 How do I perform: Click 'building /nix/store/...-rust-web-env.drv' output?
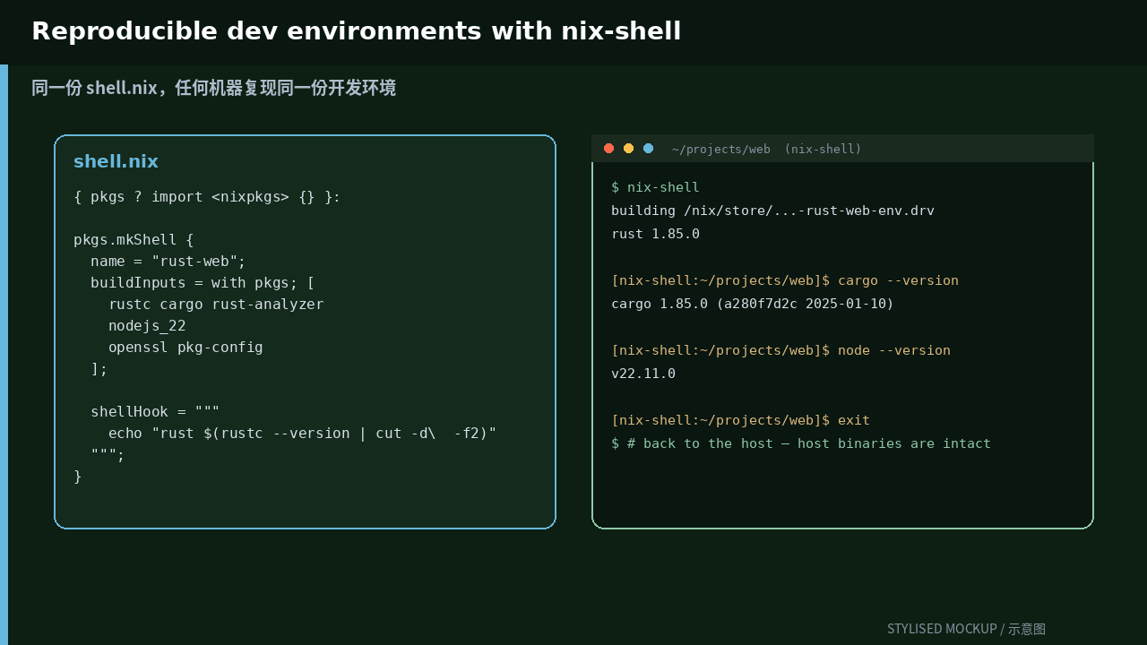point(772,211)
